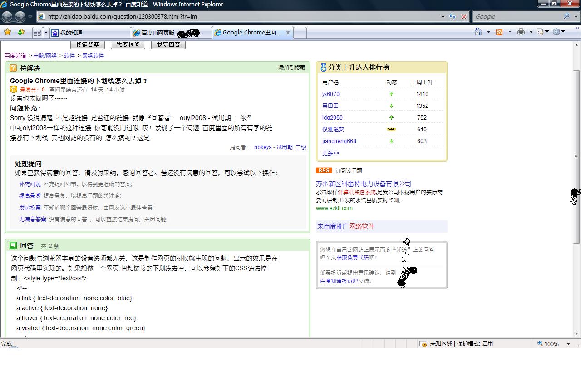Click the red Stop loading icon

click(x=463, y=16)
